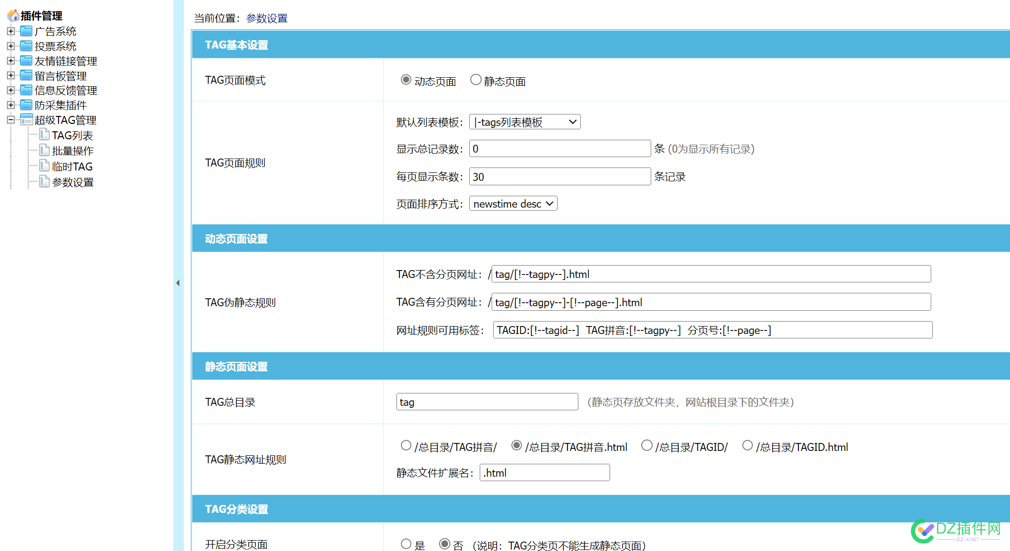Click the TAG不含分页网址 input field

coord(711,274)
